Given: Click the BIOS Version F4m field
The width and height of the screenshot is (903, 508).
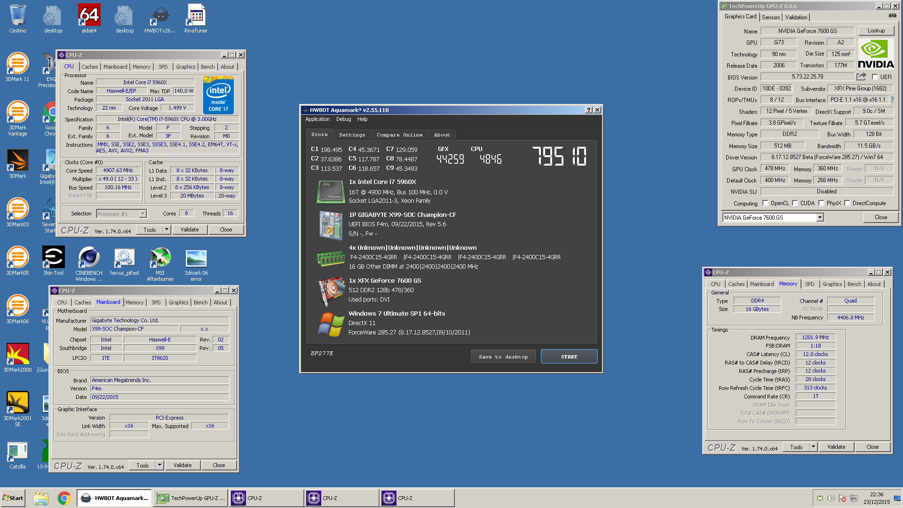Looking at the screenshot, I should tap(159, 389).
